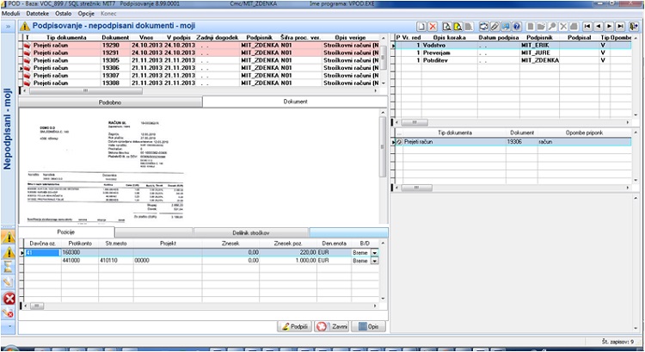Open the Moduli menu
This screenshot has height=352, width=645.
[x=10, y=14]
